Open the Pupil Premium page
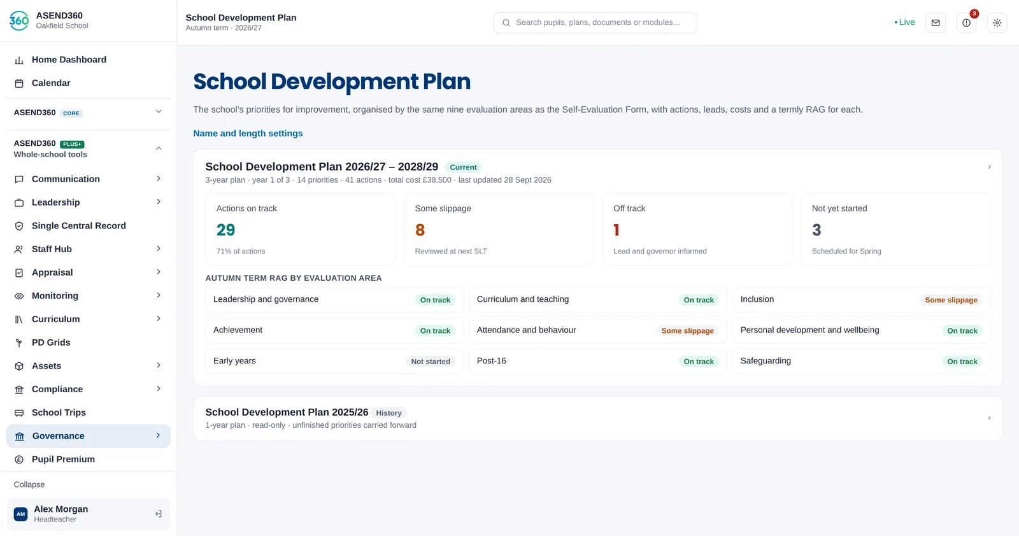This screenshot has width=1019, height=536. [x=89, y=460]
